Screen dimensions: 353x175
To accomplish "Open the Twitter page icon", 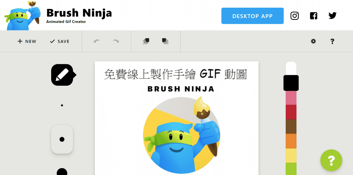I will (x=332, y=16).
